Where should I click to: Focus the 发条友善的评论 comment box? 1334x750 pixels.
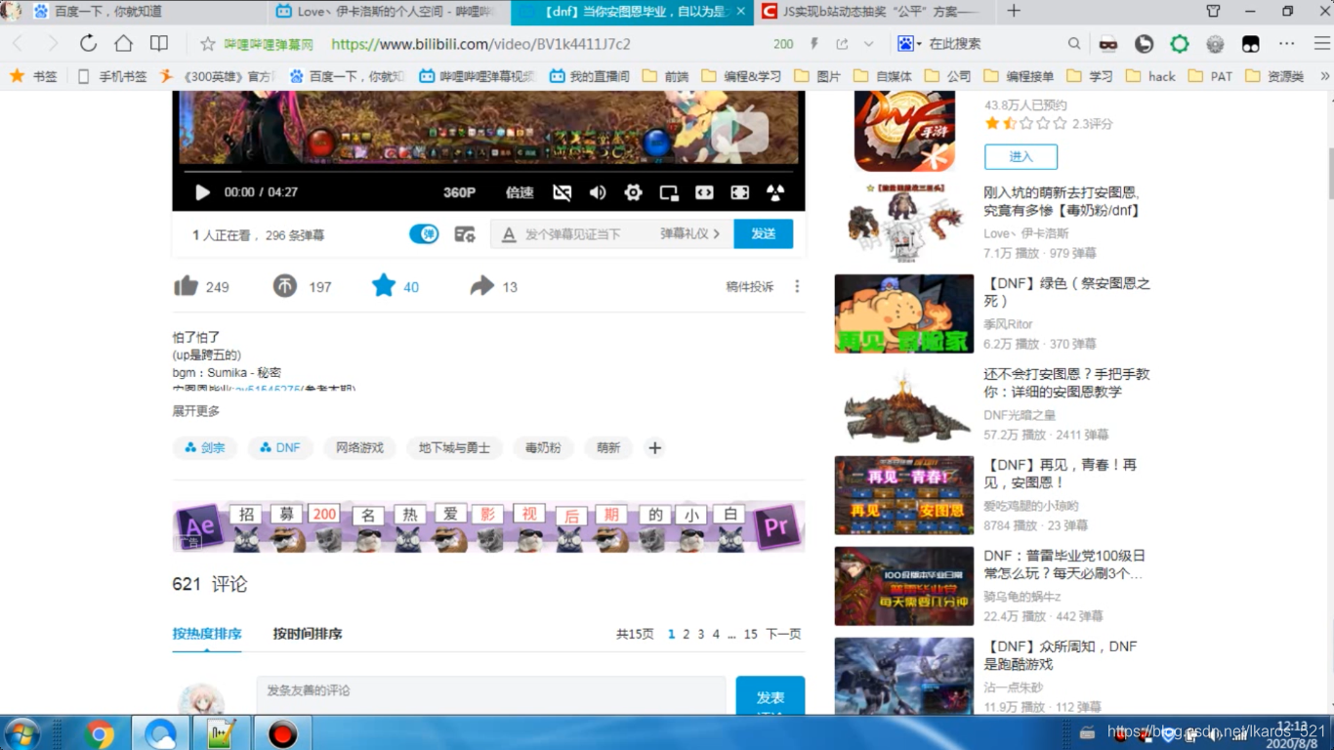pos(491,695)
